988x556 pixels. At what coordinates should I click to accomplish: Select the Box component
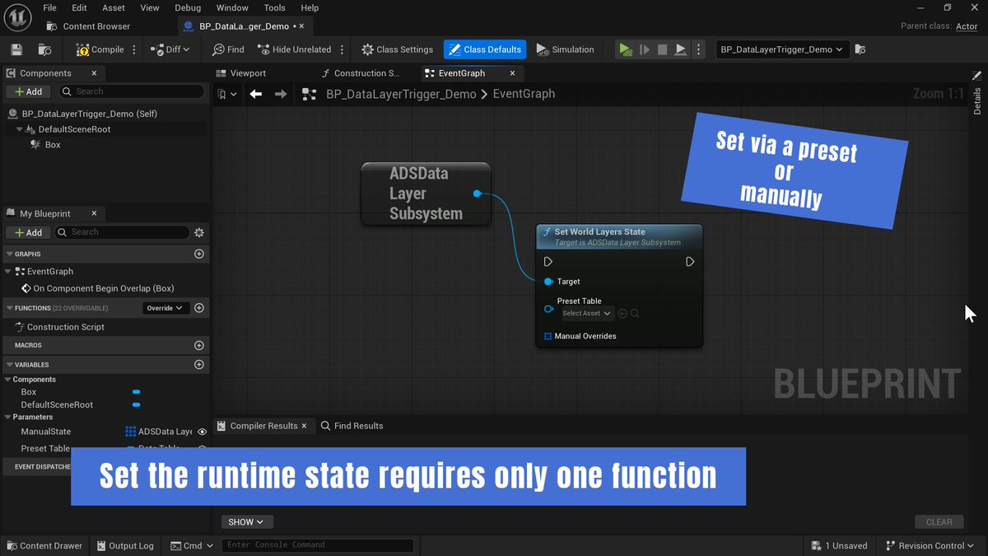tap(53, 145)
